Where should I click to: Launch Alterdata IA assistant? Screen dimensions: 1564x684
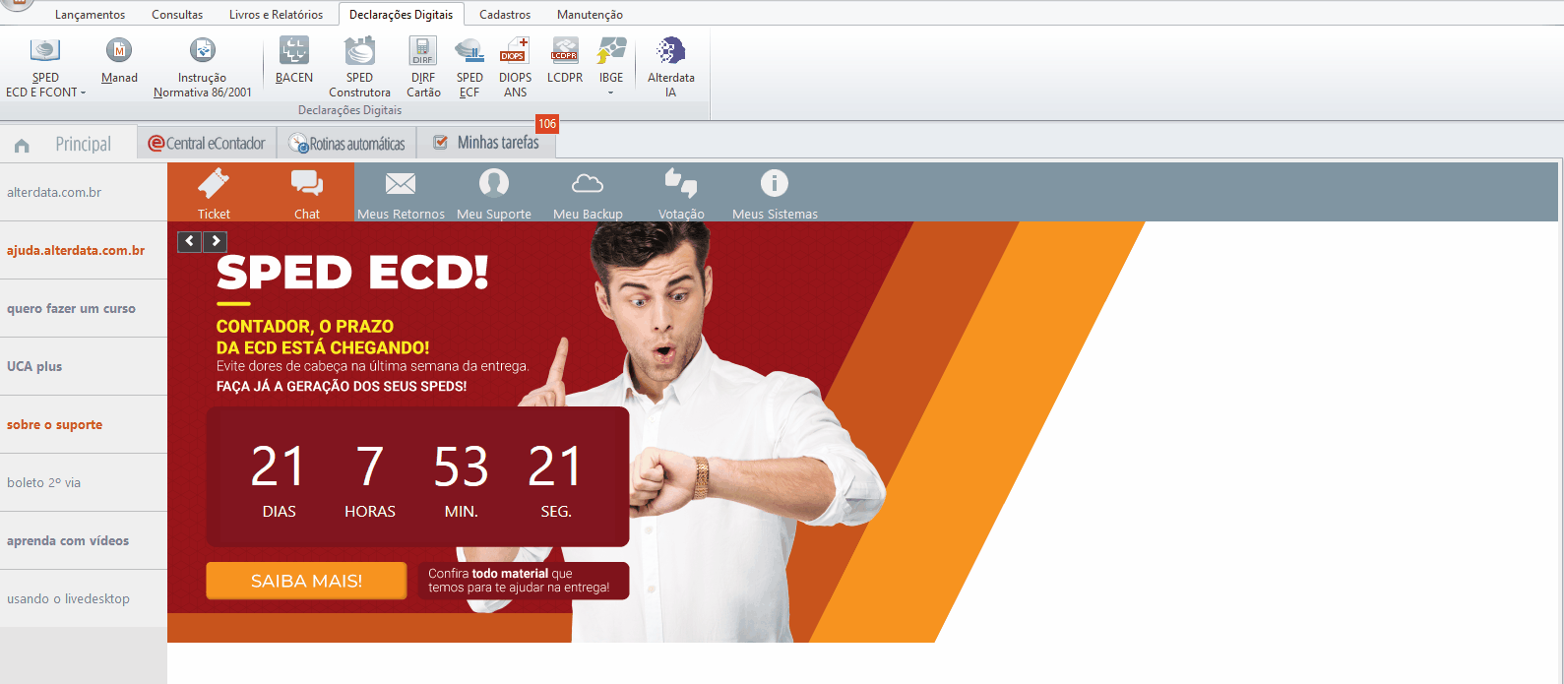coord(670,67)
